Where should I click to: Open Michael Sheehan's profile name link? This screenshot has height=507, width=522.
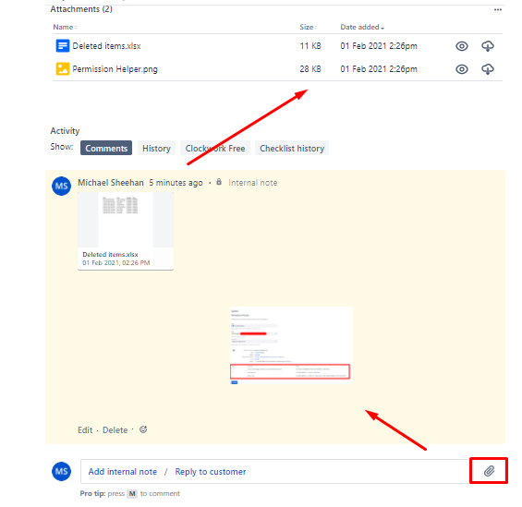point(111,183)
